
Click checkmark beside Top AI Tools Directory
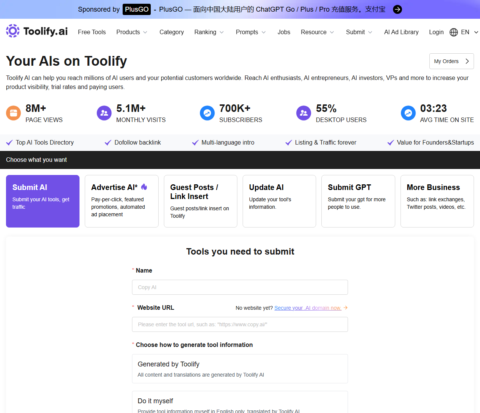[9, 143]
